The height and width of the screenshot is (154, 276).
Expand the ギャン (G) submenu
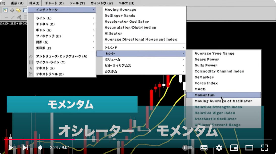[x=62, y=30]
